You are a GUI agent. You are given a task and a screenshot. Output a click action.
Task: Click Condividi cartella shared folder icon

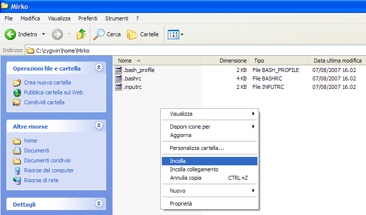17,102
